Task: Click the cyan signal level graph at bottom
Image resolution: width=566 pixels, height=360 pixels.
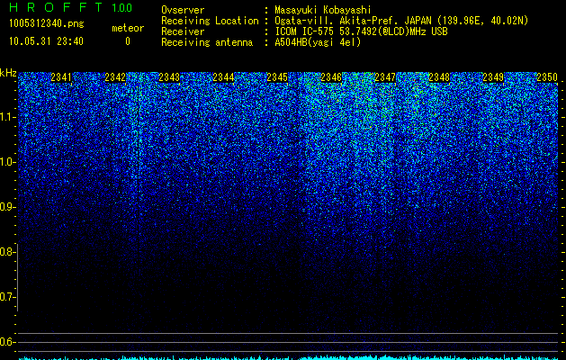Action: coord(288,357)
